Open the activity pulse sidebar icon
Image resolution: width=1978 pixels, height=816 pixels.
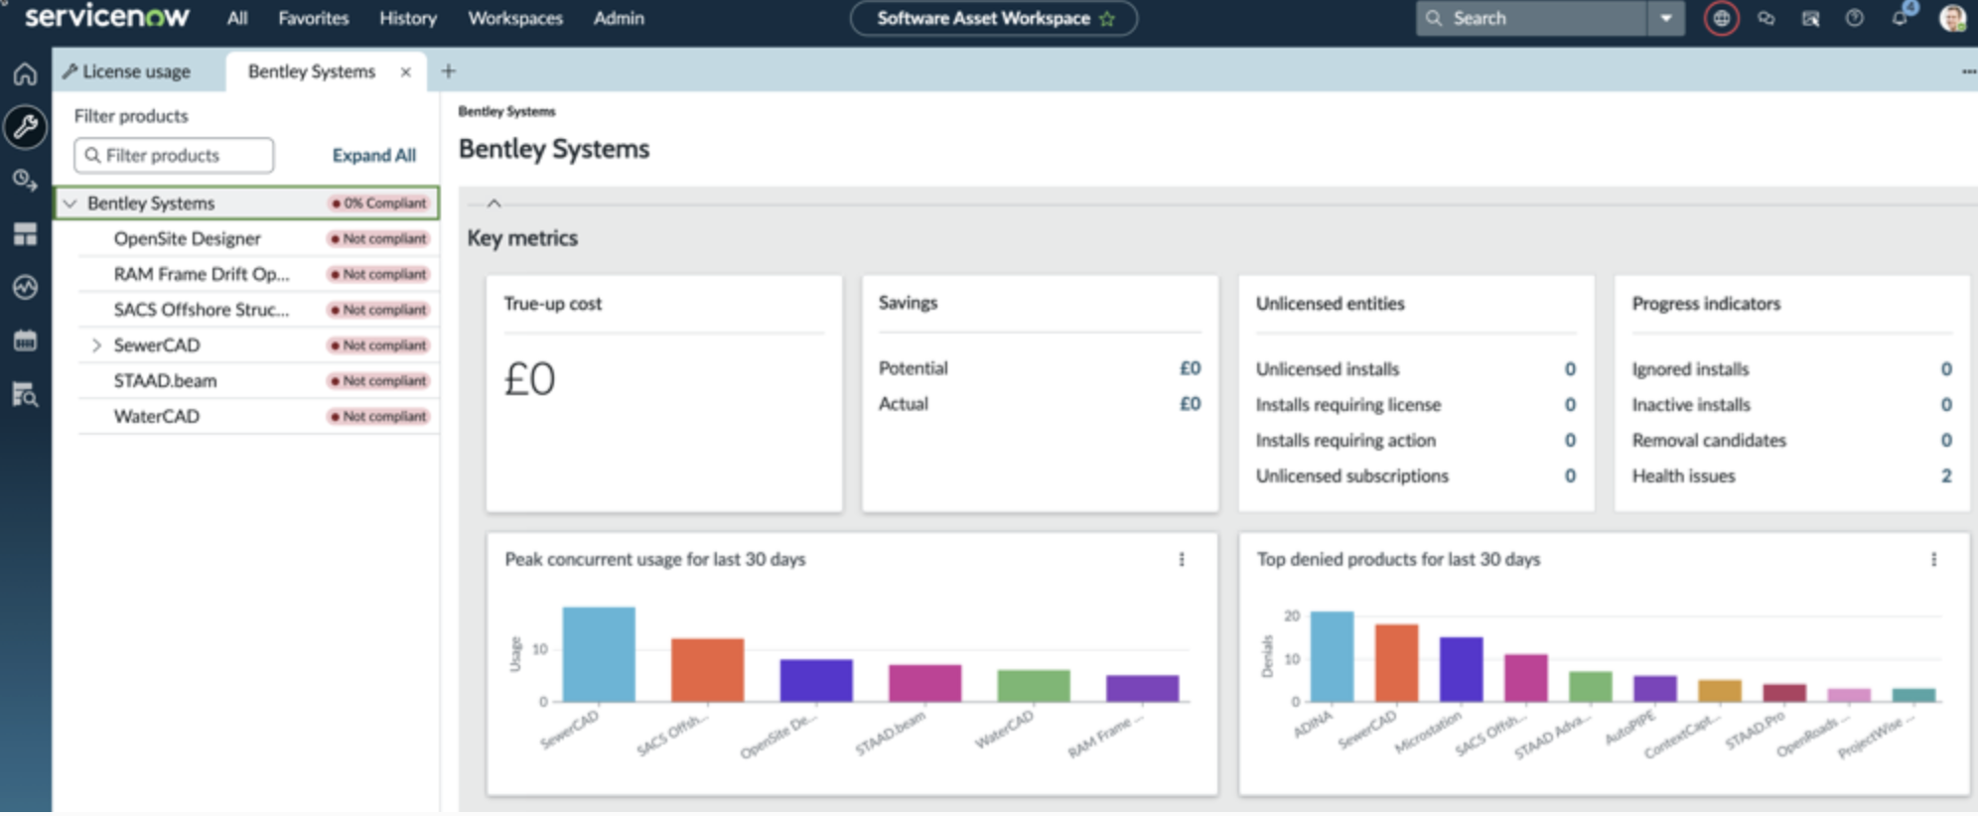pyautogui.click(x=25, y=288)
